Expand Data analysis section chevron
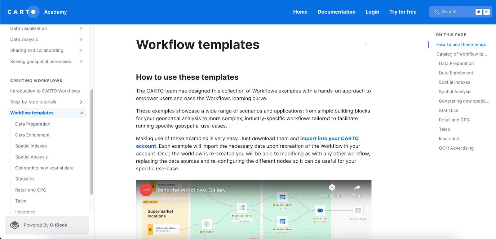The height and width of the screenshot is (239, 496). tap(81, 40)
